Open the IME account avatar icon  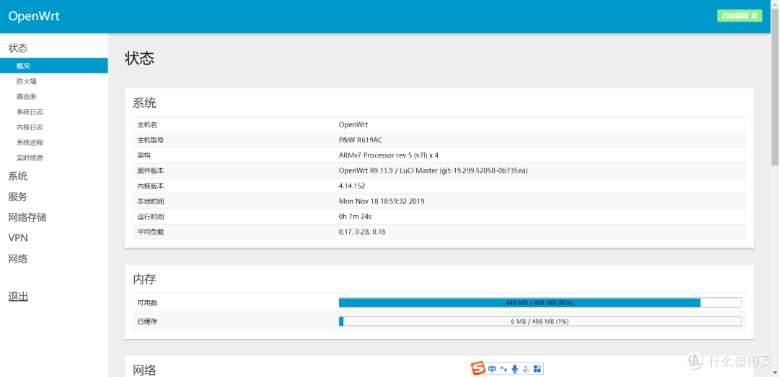(526, 369)
